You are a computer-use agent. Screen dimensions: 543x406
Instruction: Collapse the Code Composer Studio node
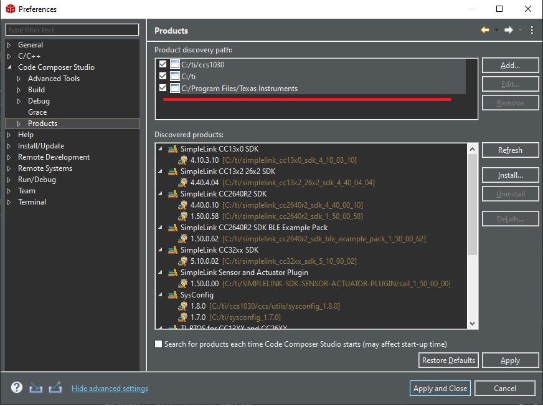(x=9, y=67)
